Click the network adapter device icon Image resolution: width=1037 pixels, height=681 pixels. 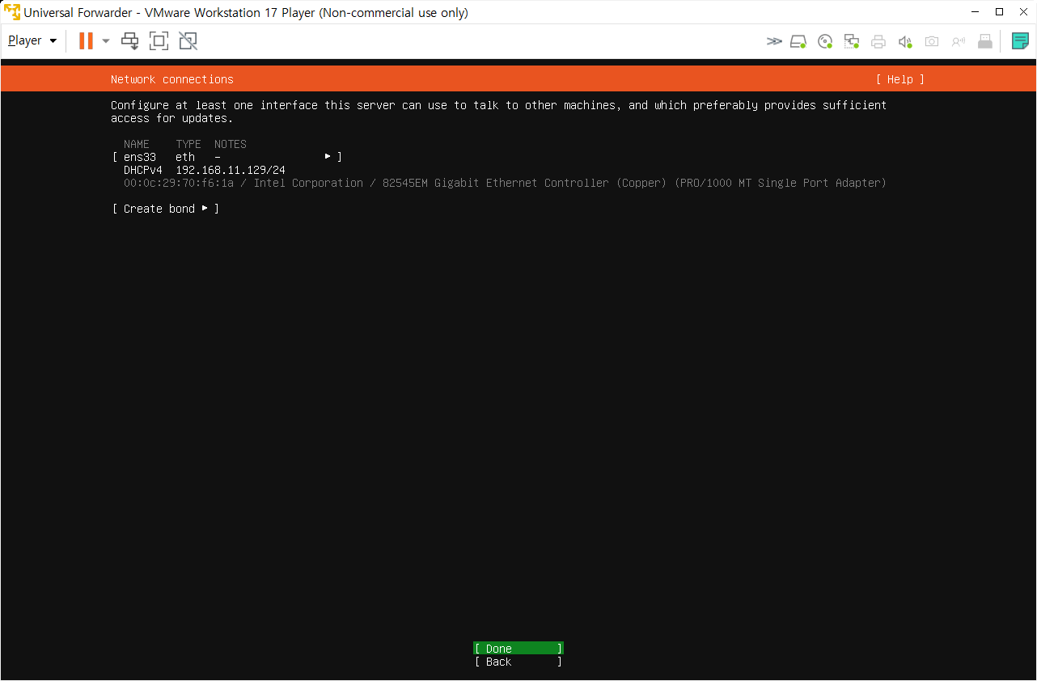click(852, 41)
